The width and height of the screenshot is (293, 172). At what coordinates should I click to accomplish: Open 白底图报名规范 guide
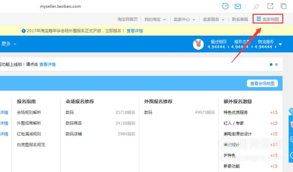pos(31,145)
